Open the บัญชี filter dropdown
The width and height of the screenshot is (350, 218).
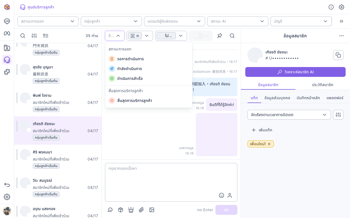click(301, 21)
